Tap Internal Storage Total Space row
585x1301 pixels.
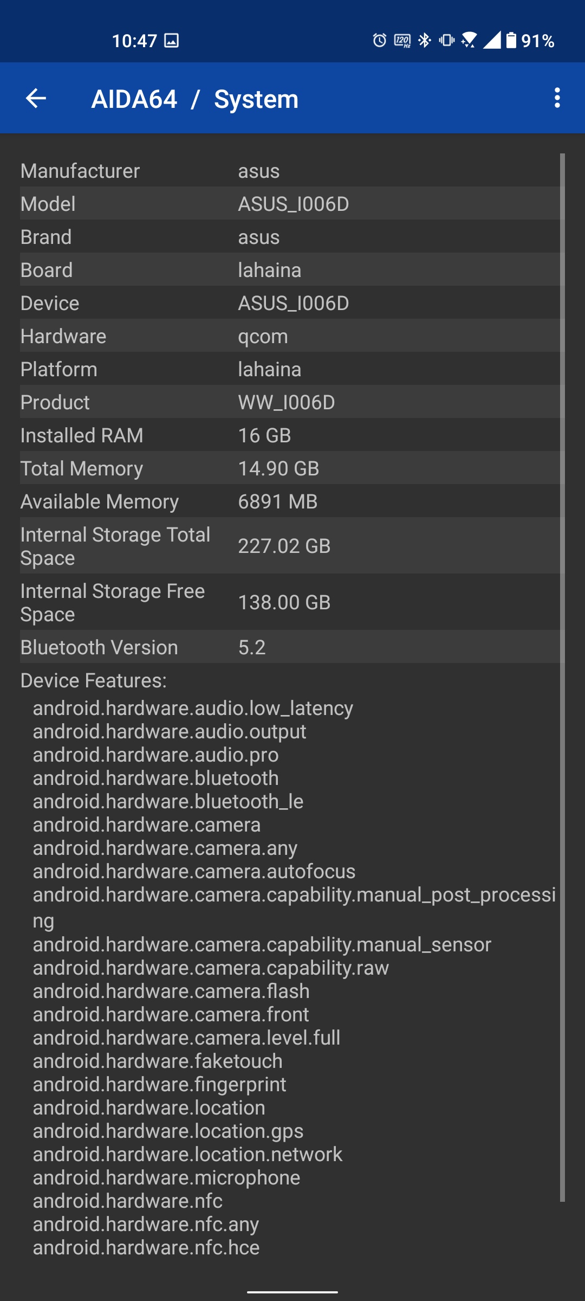(x=291, y=546)
